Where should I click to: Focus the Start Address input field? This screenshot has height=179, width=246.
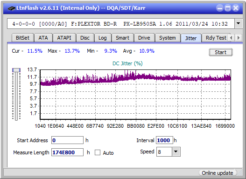coord(68,140)
